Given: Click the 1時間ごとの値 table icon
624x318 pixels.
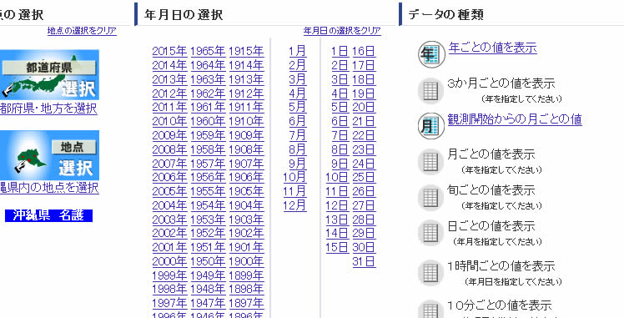Looking at the screenshot, I should (430, 273).
